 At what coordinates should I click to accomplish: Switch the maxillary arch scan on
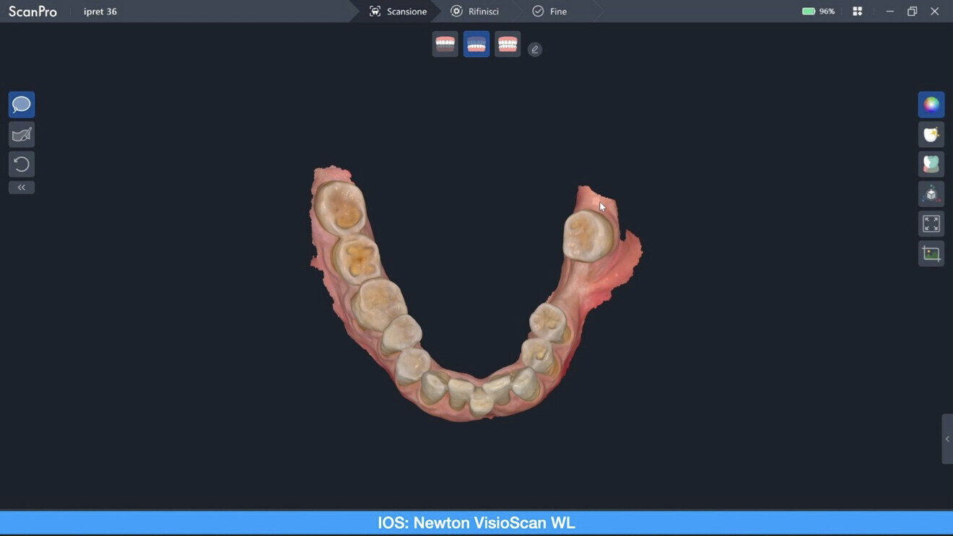[445, 43]
